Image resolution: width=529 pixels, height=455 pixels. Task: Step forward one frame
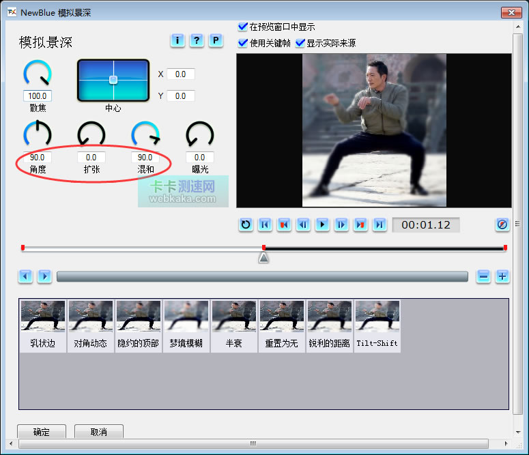(x=342, y=224)
